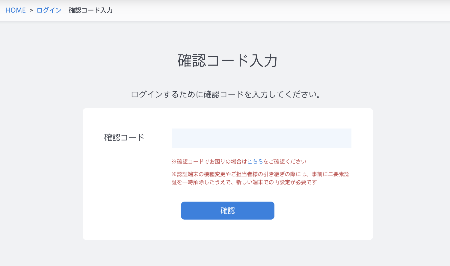This screenshot has width=450, height=266.
Task: Focus the verification code entry box
Action: (261, 138)
